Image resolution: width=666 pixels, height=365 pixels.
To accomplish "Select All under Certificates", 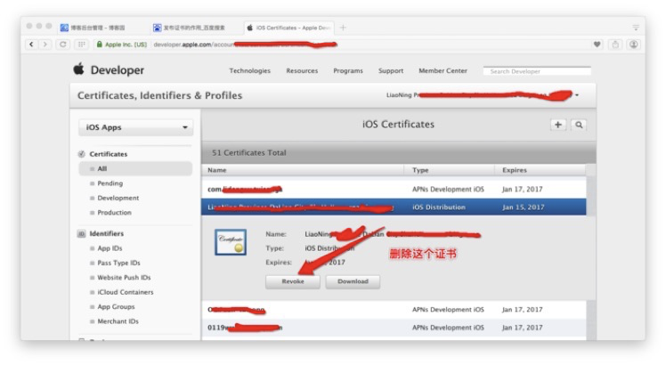I will (x=135, y=168).
